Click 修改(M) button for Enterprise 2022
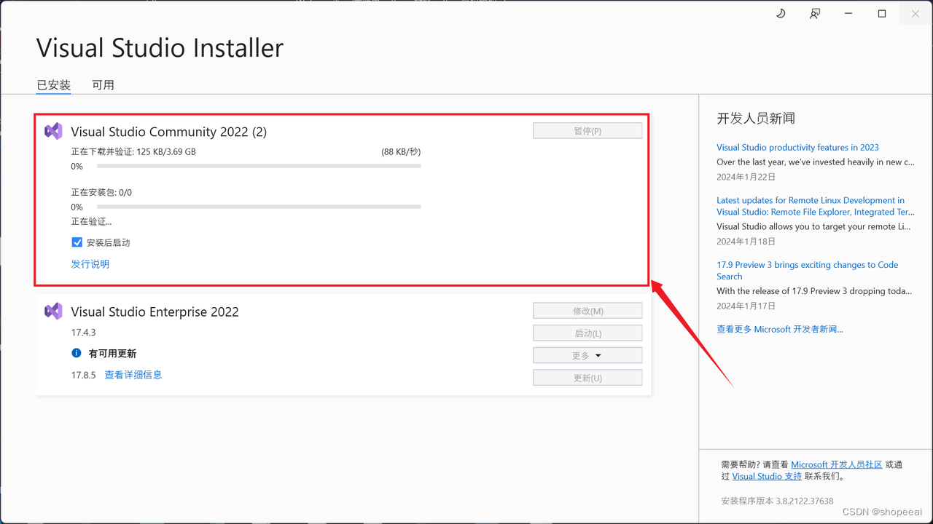Image resolution: width=933 pixels, height=524 pixels. pyautogui.click(x=587, y=311)
